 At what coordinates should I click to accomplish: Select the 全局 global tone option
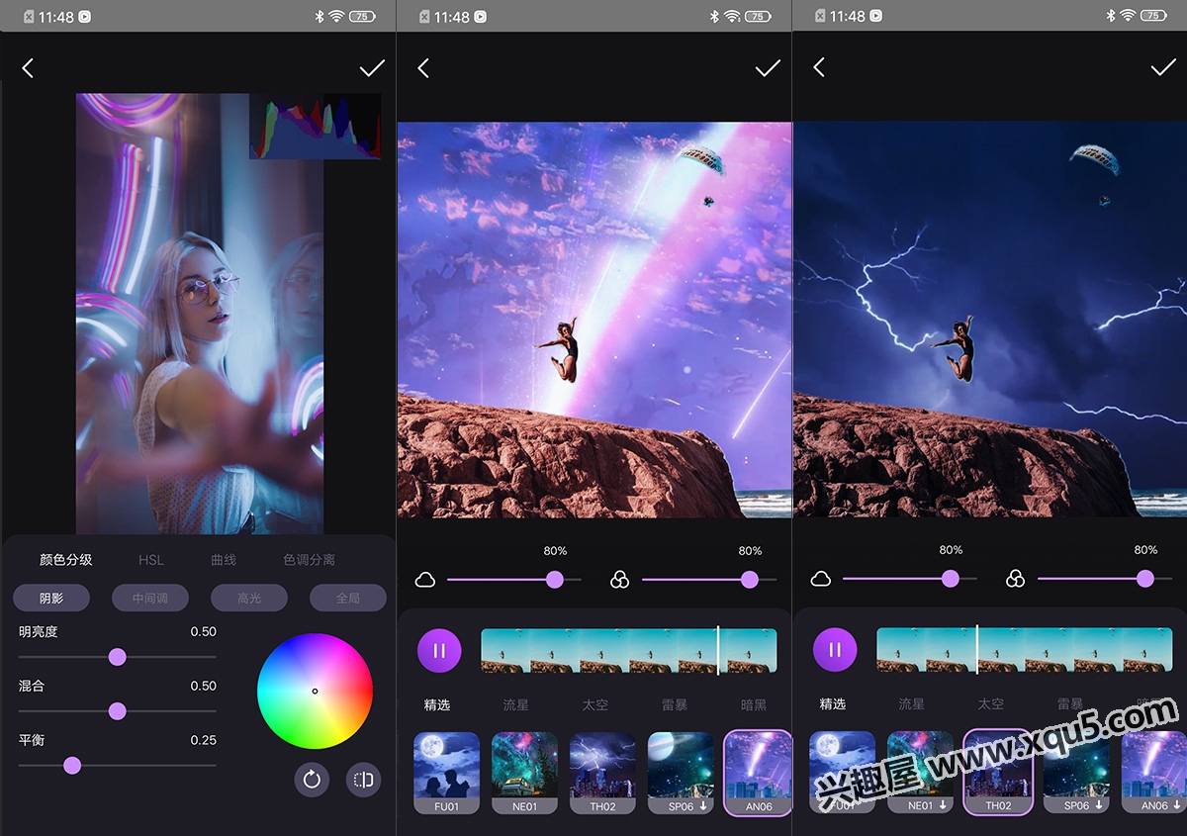pyautogui.click(x=348, y=598)
